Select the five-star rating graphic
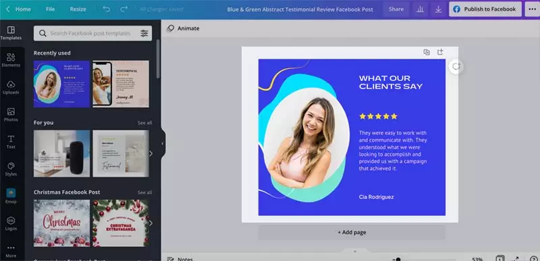 (x=378, y=116)
